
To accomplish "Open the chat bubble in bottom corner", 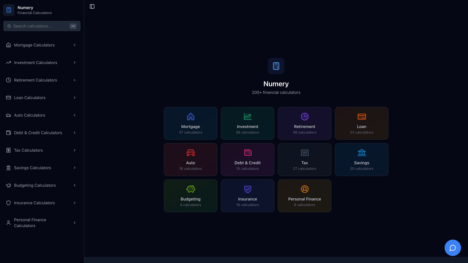I will pyautogui.click(x=452, y=248).
